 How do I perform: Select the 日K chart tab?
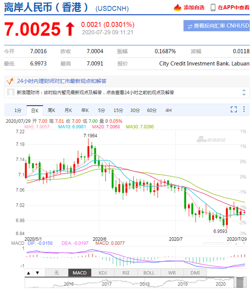click(35, 110)
